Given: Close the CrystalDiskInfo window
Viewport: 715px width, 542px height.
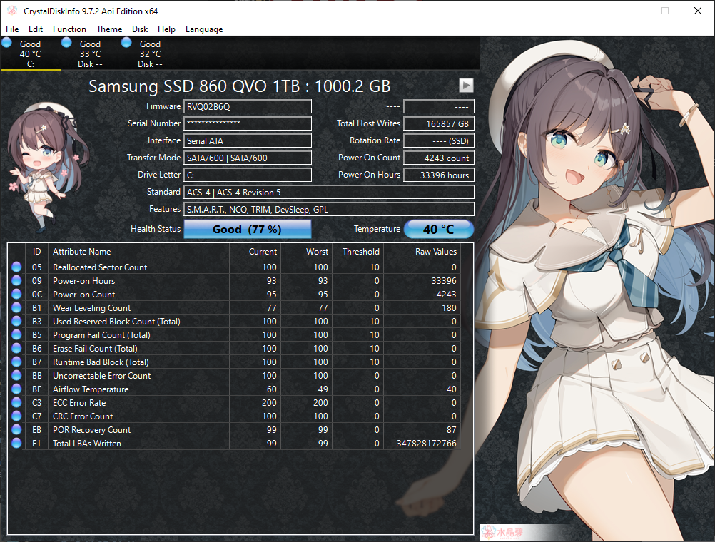Looking at the screenshot, I should tap(698, 11).
